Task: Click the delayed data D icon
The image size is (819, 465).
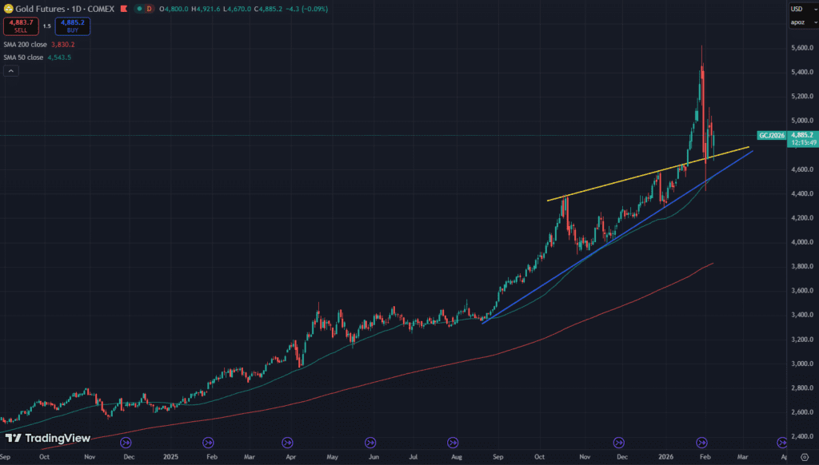Action: [150, 9]
